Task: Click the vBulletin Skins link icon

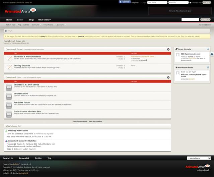Action: tap(9, 96)
